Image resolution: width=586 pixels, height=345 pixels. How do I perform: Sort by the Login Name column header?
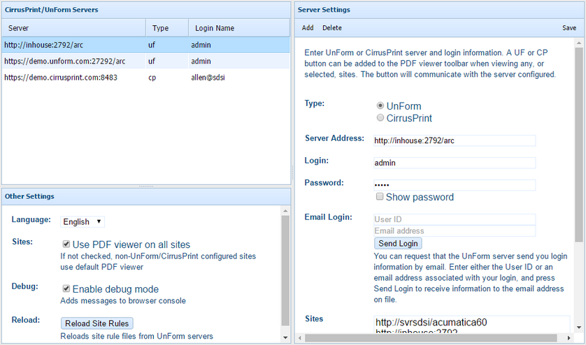click(x=215, y=28)
